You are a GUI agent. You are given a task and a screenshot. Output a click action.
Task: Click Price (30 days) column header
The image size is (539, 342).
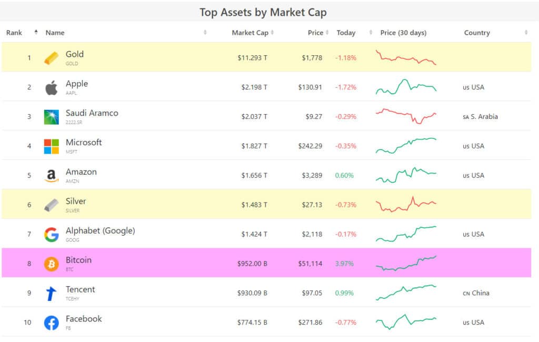pos(403,33)
